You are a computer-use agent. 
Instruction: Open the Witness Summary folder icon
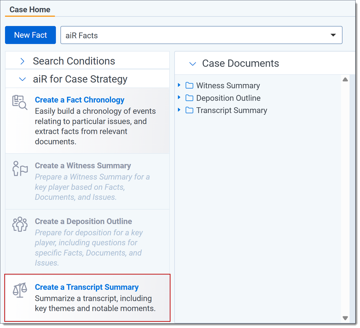[189, 85]
